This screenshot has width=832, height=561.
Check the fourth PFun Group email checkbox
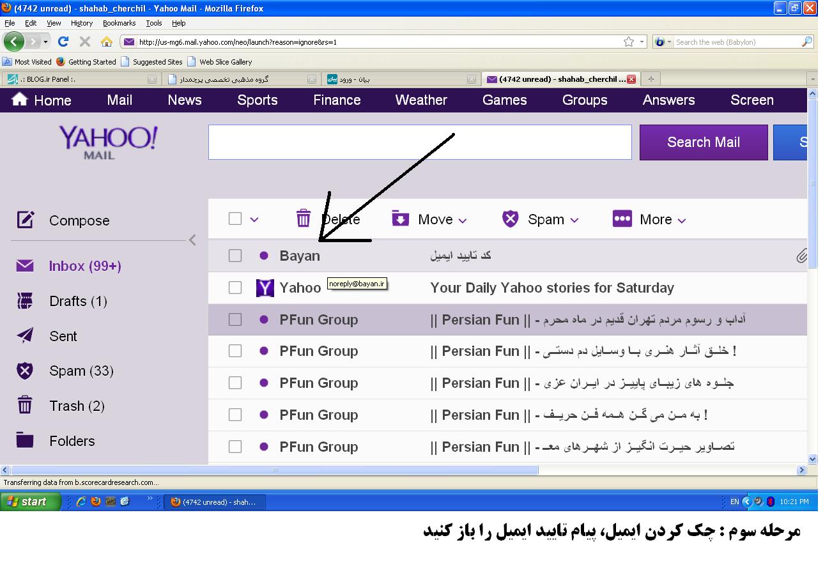(235, 415)
